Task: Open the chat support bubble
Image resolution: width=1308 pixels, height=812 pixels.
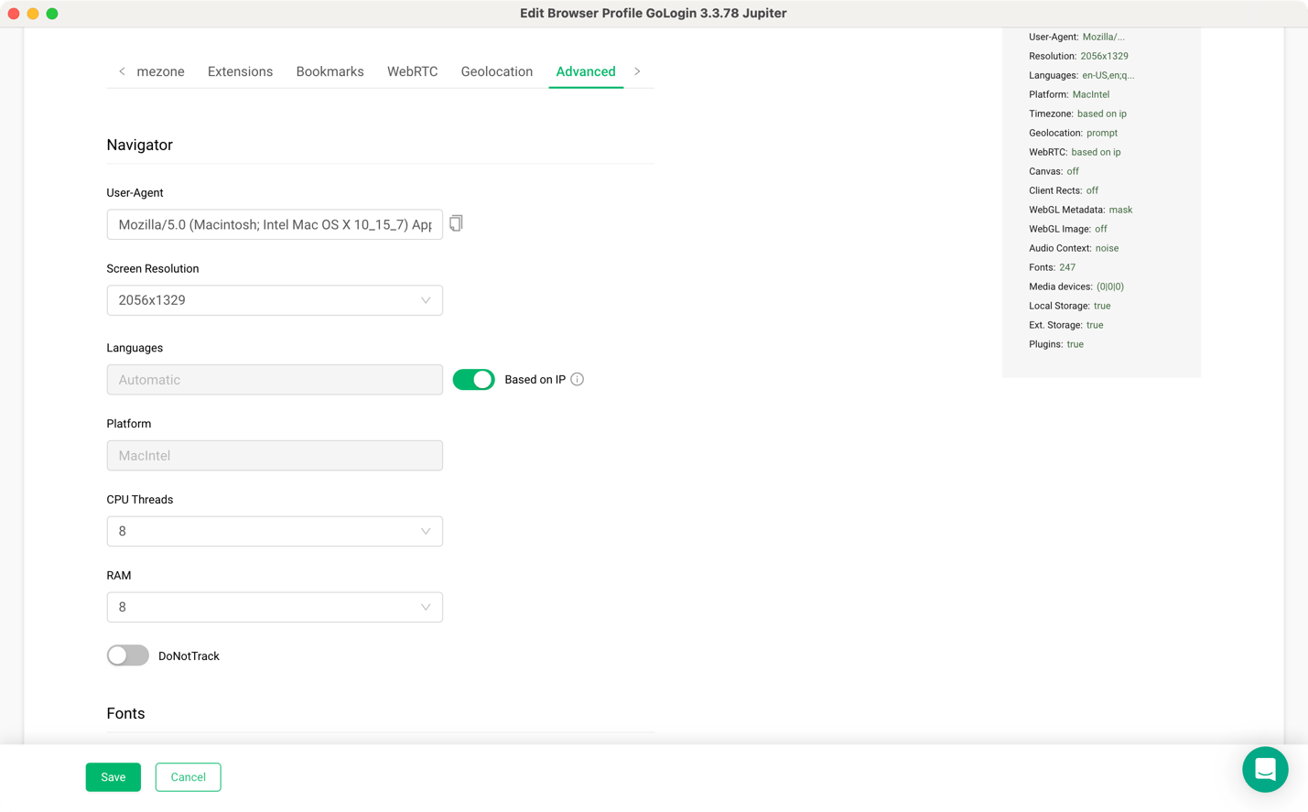Action: coord(1265,770)
